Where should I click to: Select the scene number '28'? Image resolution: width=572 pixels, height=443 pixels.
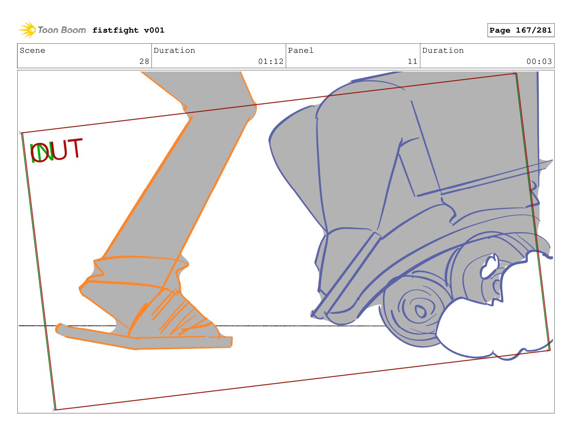click(x=144, y=61)
